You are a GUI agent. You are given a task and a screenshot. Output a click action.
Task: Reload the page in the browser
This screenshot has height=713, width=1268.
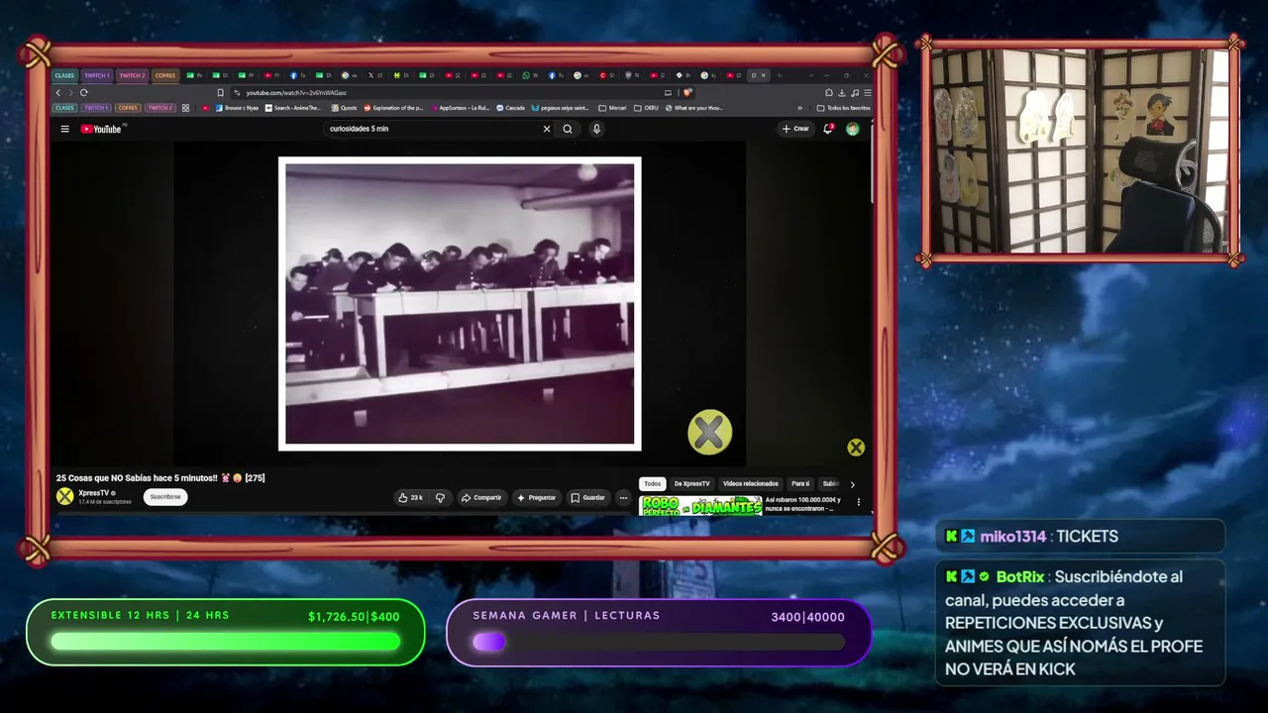pos(83,92)
